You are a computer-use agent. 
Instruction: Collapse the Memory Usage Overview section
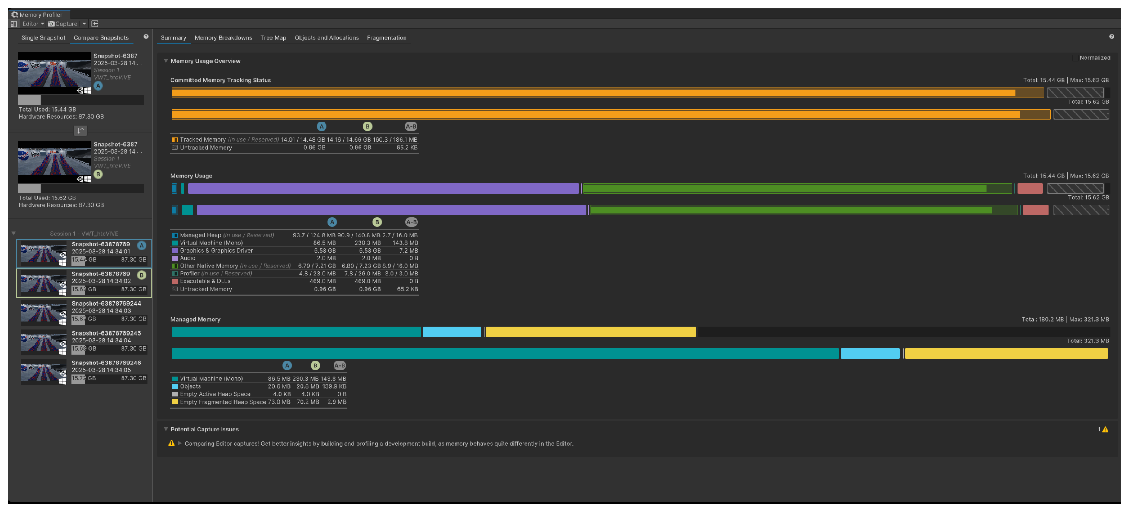pyautogui.click(x=166, y=61)
